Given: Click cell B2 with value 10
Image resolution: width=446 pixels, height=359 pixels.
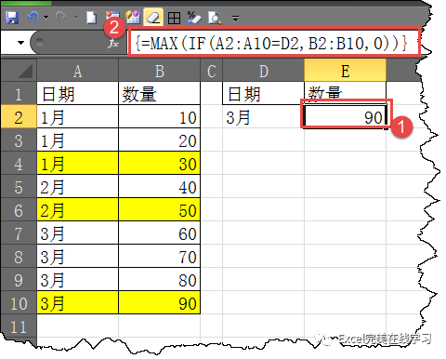Looking at the screenshot, I should 160,116.
